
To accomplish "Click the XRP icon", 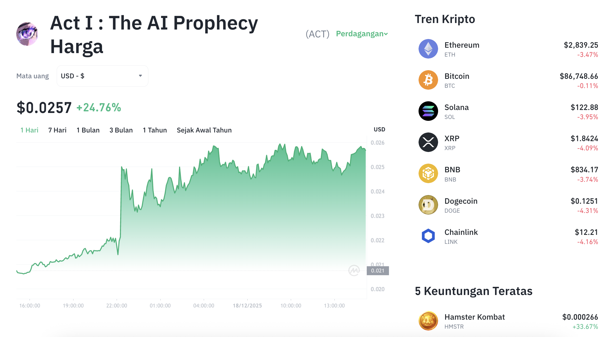I will (428, 142).
